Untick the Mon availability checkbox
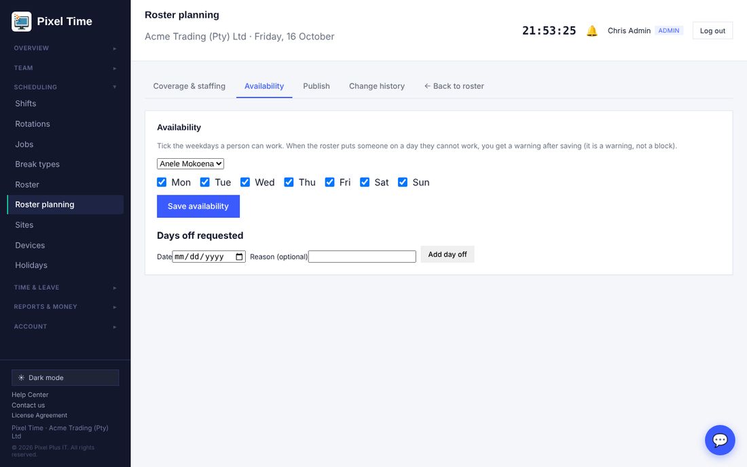The width and height of the screenshot is (747, 467). click(x=162, y=183)
